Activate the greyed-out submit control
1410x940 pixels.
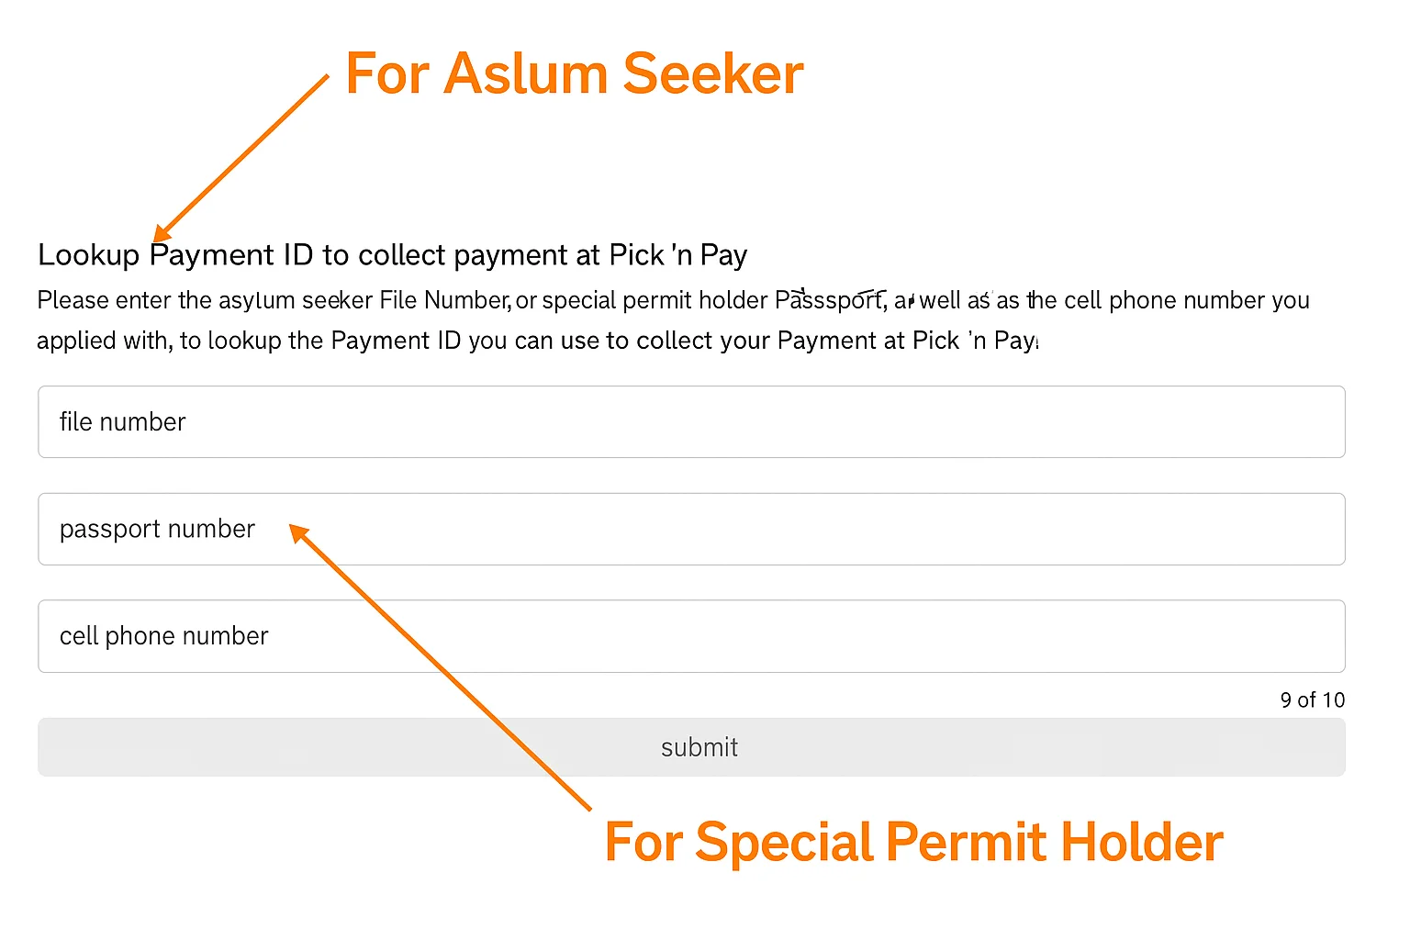pos(698,747)
